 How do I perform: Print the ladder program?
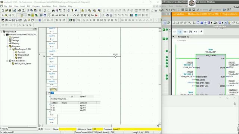(19, 10)
